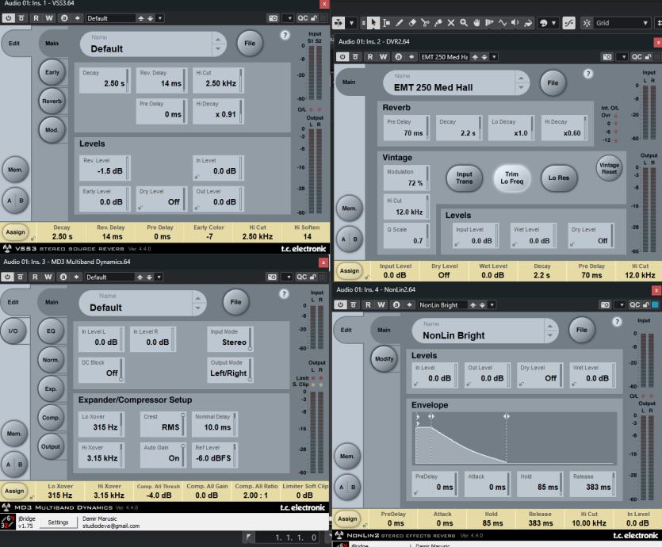The width and height of the screenshot is (662, 547).
Task: Toggle the Trim Lo Freq button
Action: [511, 178]
